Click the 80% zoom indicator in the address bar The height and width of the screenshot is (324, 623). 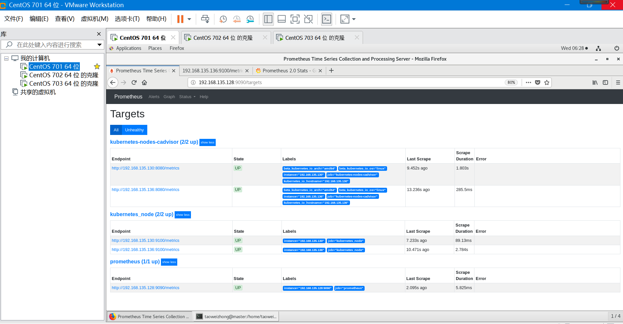[x=511, y=82]
